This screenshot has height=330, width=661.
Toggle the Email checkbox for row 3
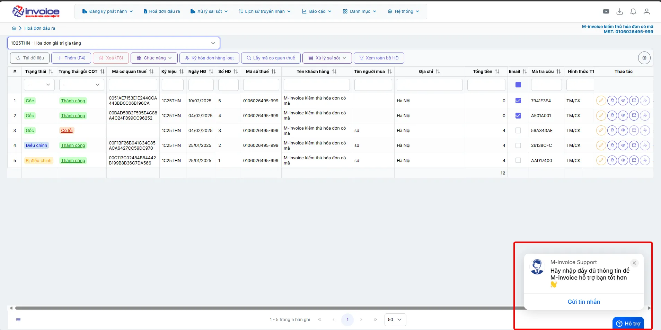pos(518,131)
